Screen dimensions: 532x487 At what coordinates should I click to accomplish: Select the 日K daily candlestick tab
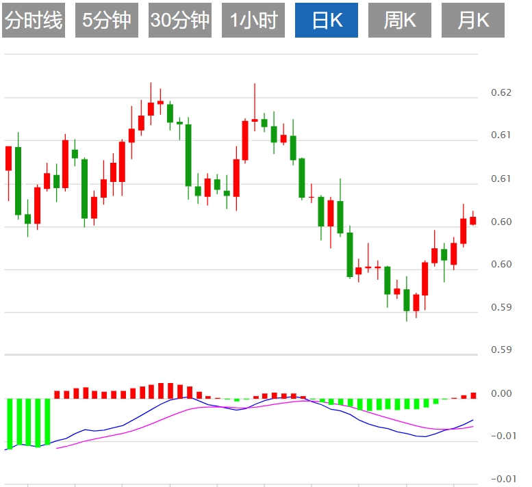click(x=327, y=20)
